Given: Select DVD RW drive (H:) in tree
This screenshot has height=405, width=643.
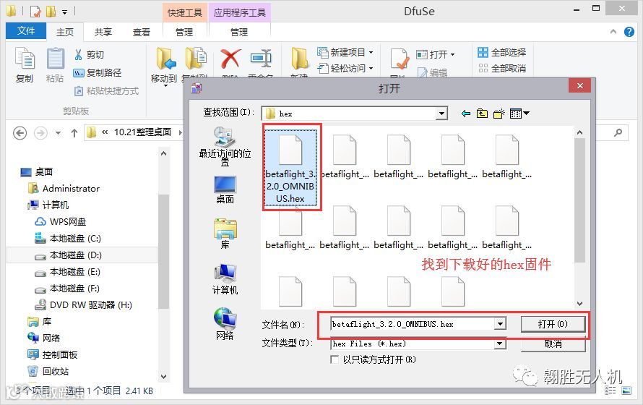Looking at the screenshot, I should pos(83,305).
